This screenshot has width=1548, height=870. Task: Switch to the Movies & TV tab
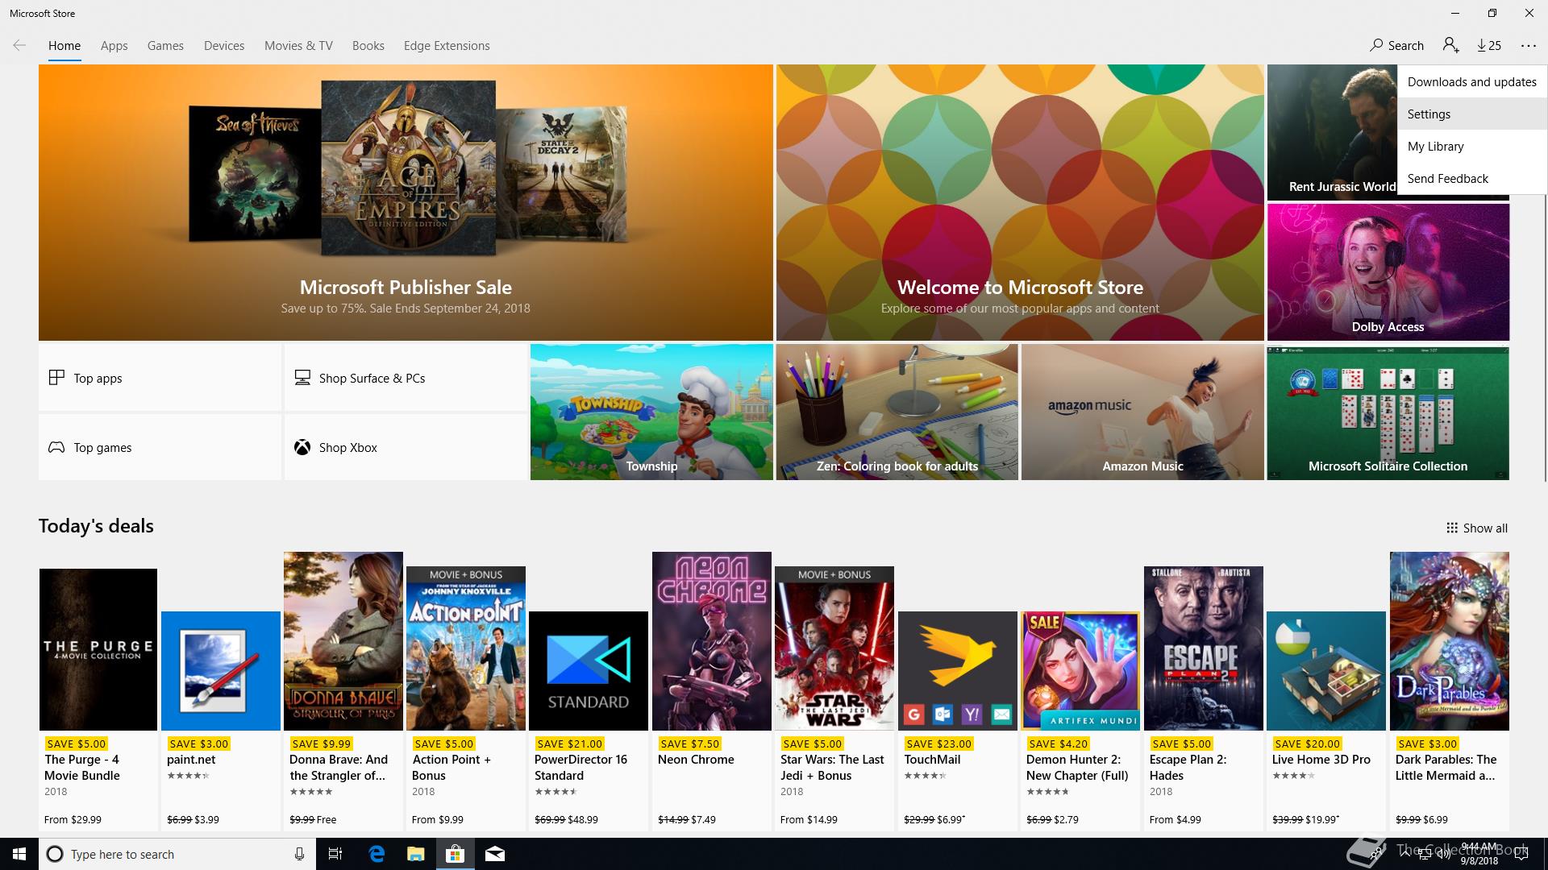[298, 46]
